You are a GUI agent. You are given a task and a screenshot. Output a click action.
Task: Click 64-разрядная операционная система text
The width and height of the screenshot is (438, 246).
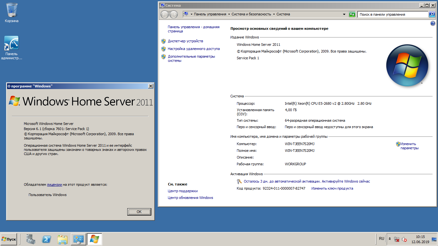tap(315, 120)
